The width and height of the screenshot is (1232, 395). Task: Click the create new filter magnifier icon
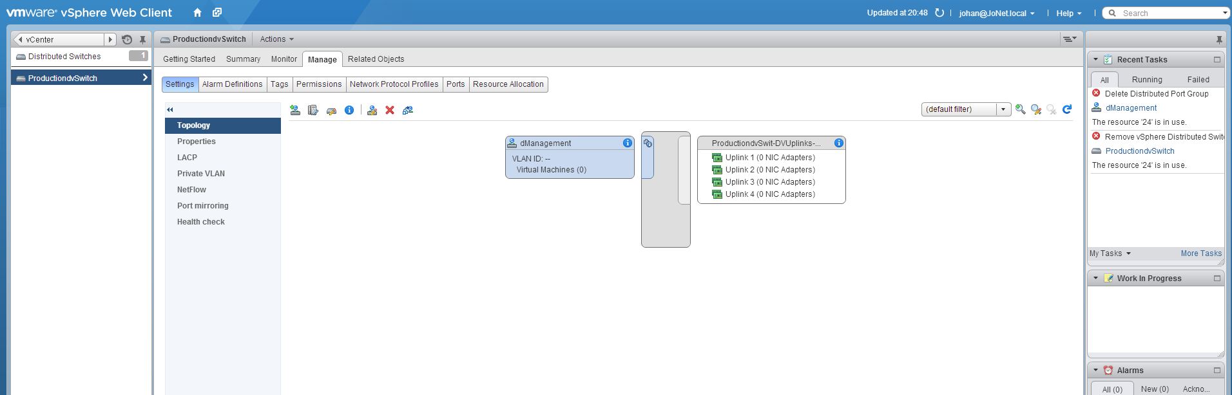click(x=1020, y=109)
